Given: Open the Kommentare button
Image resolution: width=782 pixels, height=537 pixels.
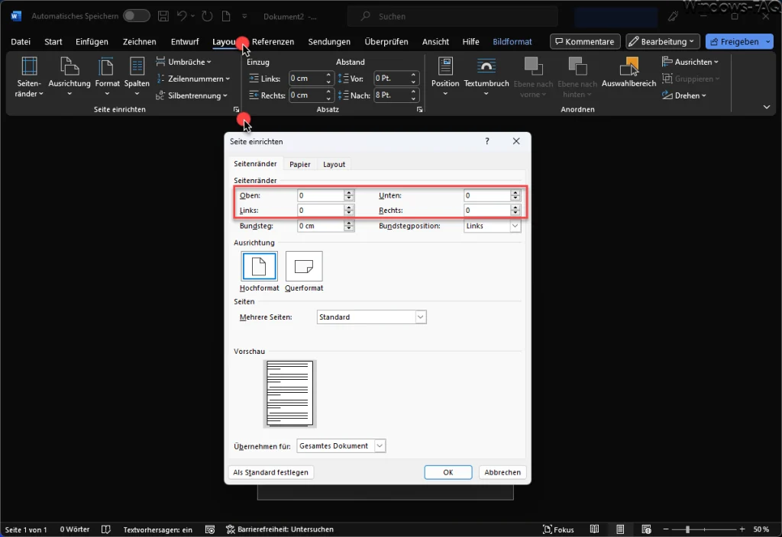Looking at the screenshot, I should (585, 42).
